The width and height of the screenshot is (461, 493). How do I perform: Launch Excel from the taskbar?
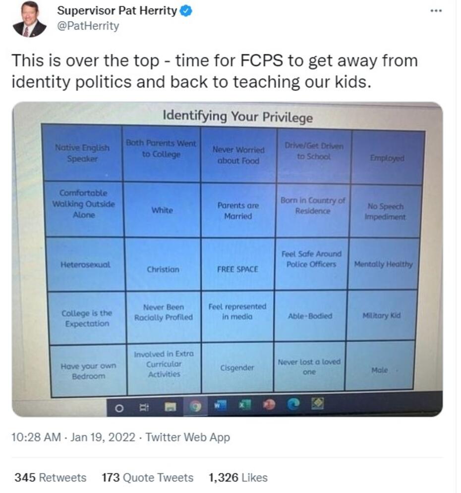tap(244, 405)
